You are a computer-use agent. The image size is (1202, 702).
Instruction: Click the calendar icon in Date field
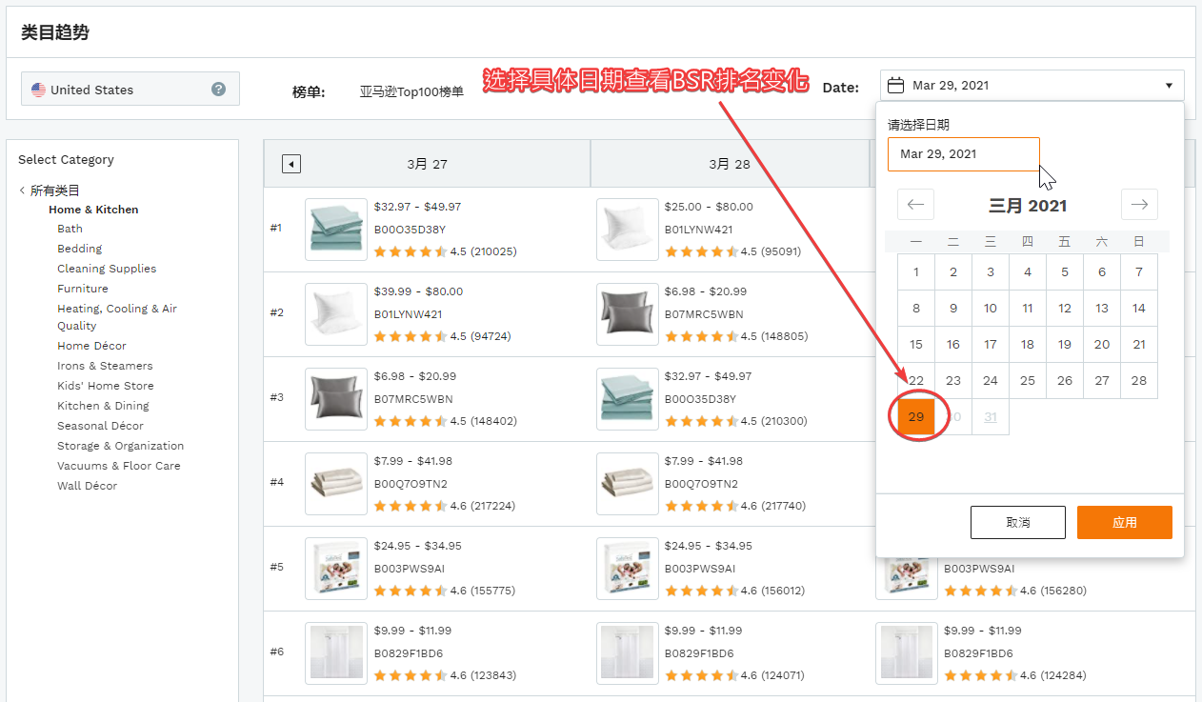[x=895, y=86]
